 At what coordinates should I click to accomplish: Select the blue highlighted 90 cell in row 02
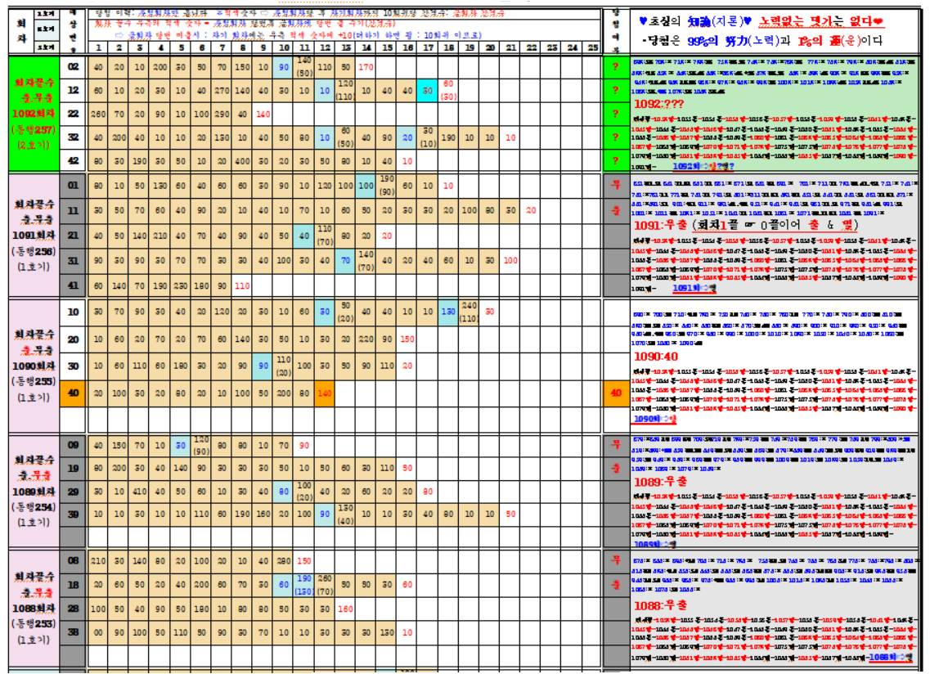click(283, 65)
